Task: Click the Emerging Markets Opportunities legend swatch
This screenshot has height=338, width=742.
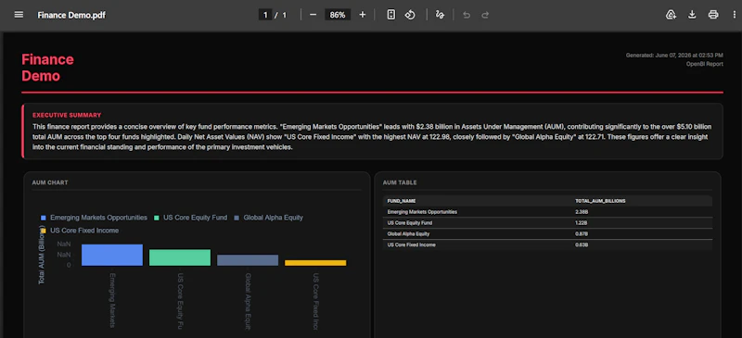Action: point(44,218)
